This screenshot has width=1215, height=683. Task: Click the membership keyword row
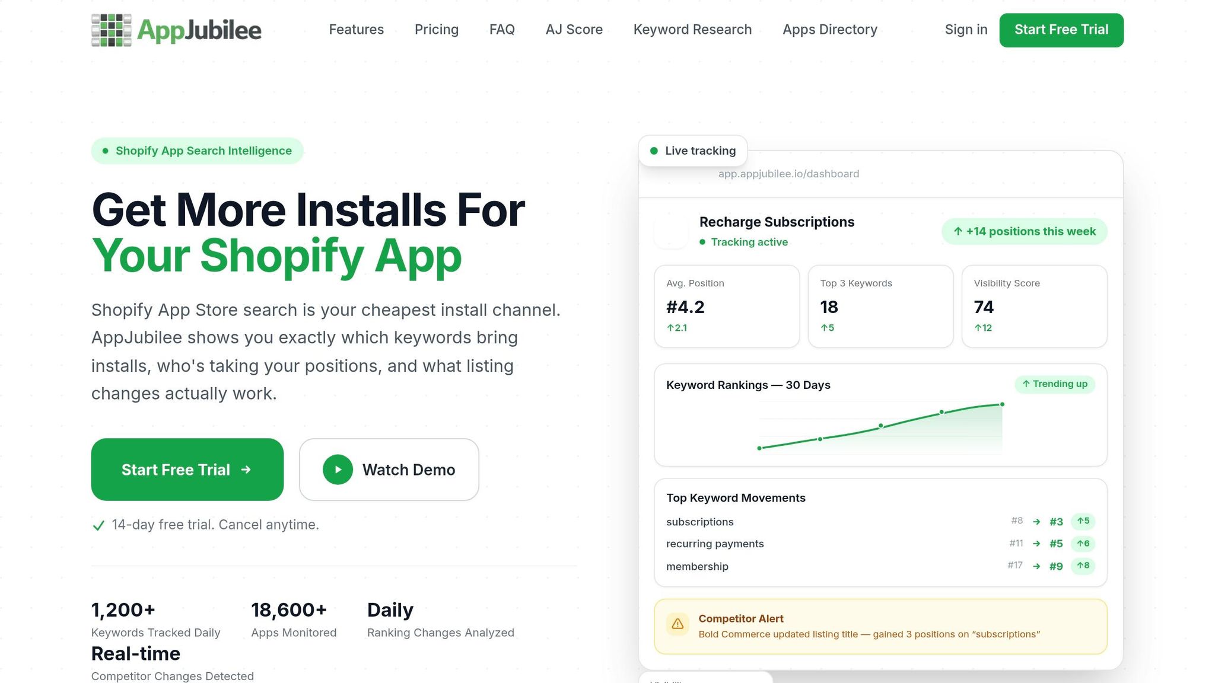point(880,566)
